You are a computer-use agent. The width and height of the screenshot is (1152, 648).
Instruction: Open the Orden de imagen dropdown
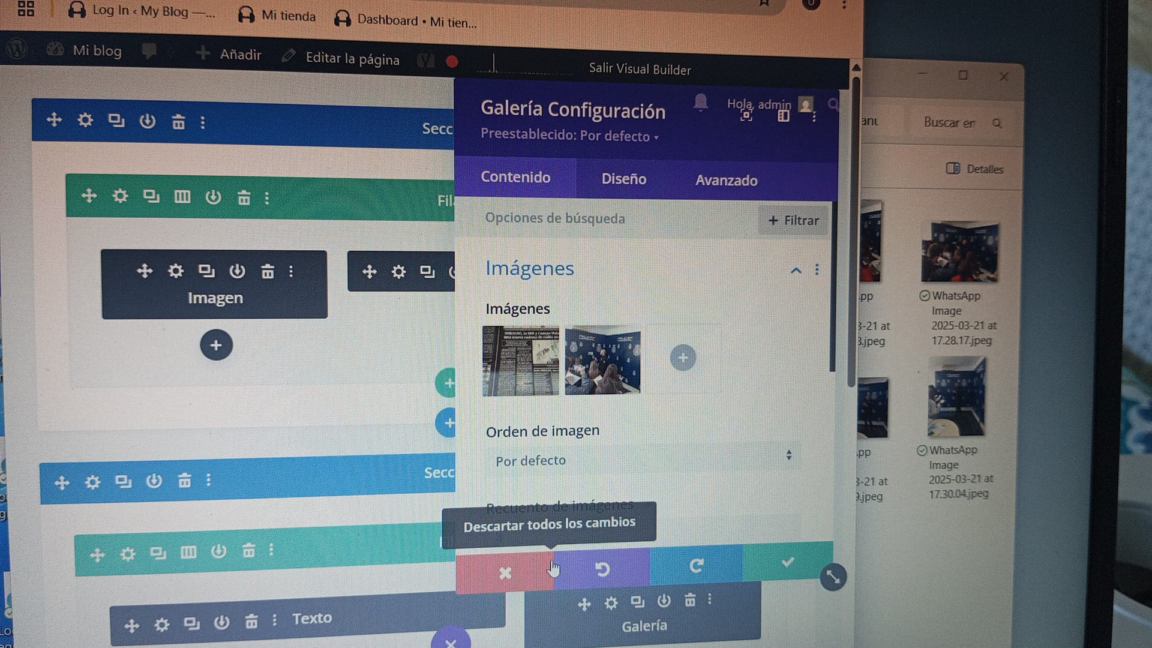[x=643, y=459]
